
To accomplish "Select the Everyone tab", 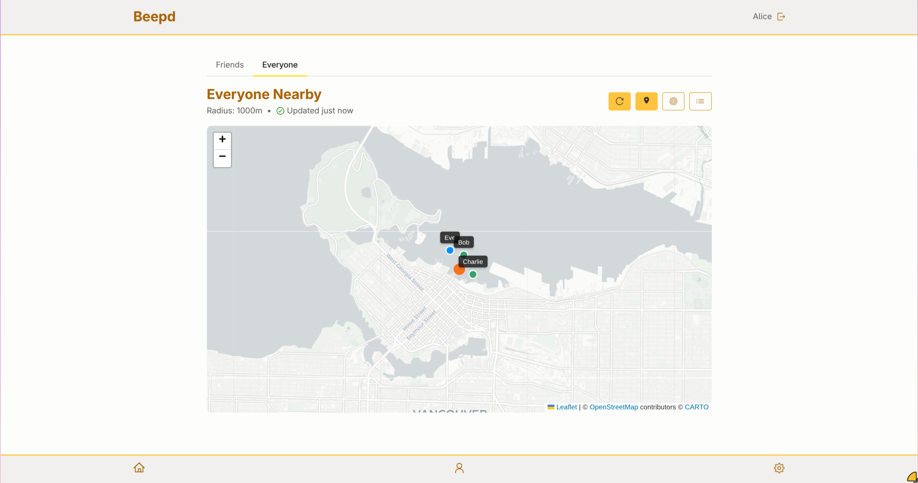I will pos(280,65).
